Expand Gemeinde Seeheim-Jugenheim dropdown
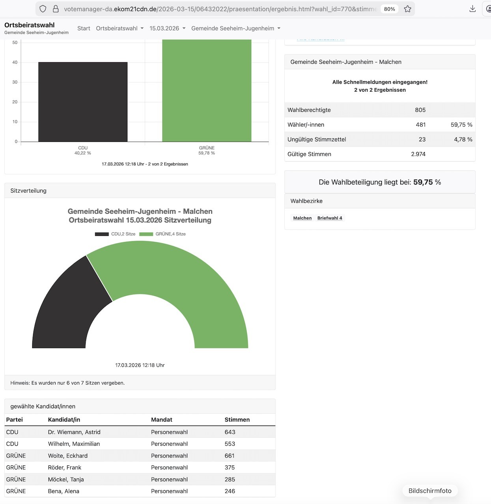Screen dimensions: 491x504 pyautogui.click(x=235, y=28)
